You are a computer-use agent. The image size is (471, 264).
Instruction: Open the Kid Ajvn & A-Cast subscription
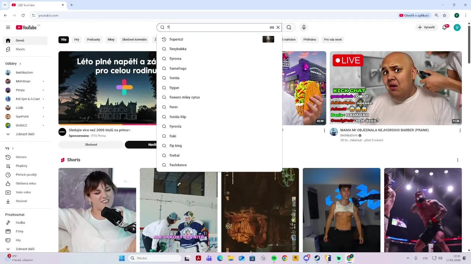point(25,99)
